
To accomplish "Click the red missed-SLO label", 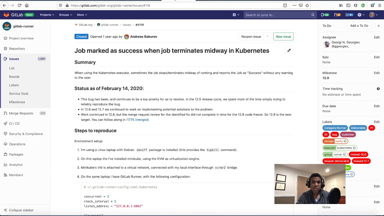I will point(358,154).
